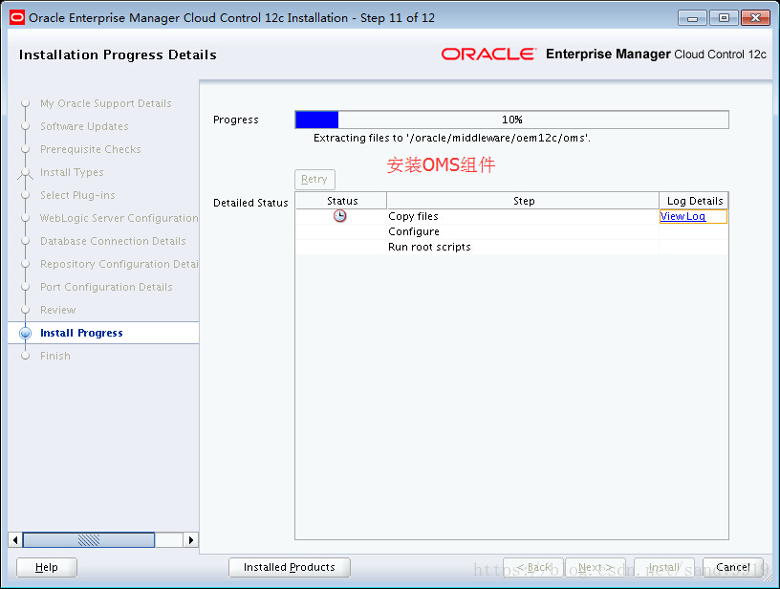Click the sidebar horizontal scrollbar thumb
The image size is (780, 589).
[89, 539]
